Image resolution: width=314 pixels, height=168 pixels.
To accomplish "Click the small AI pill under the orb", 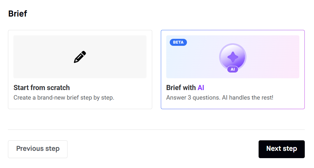I will [x=233, y=69].
